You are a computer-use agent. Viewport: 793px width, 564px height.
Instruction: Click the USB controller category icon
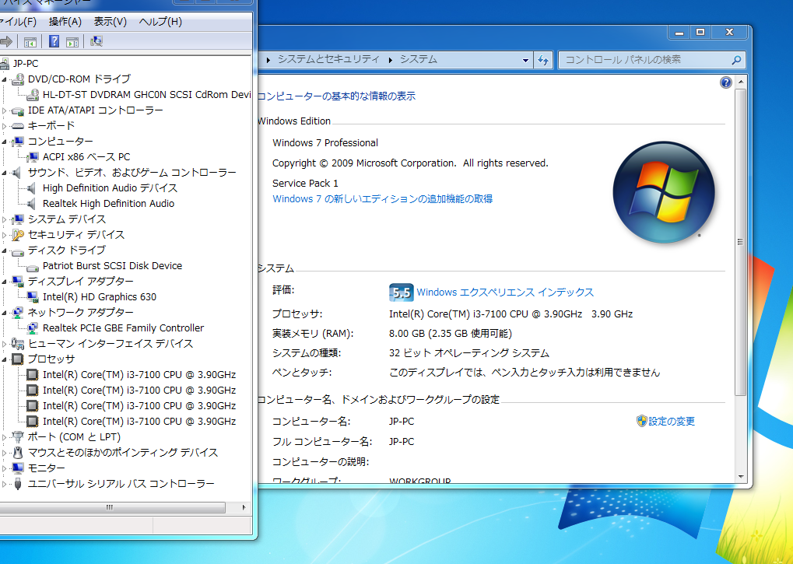click(18, 484)
